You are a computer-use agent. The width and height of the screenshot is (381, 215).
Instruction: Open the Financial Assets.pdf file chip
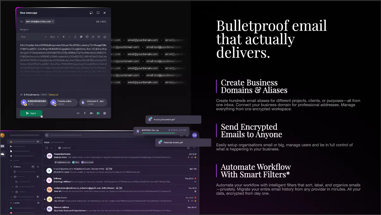[x=183, y=142]
